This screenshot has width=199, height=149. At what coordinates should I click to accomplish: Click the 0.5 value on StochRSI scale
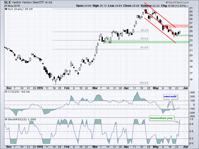tap(191, 131)
